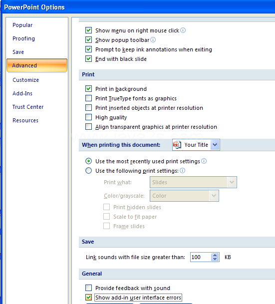This screenshot has height=304, width=275.
Task: Open the Trust Center category
Action: click(x=28, y=107)
